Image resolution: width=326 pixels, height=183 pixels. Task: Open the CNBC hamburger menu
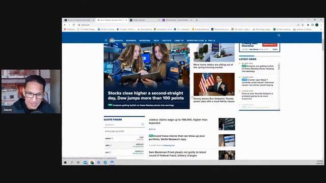pyautogui.click(x=106, y=40)
